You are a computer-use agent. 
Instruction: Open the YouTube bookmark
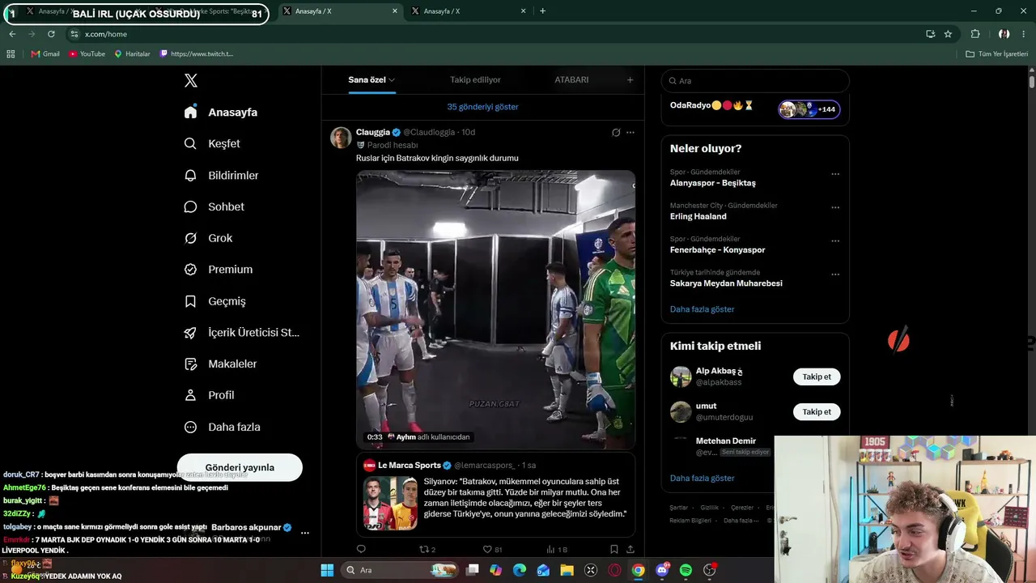click(87, 54)
